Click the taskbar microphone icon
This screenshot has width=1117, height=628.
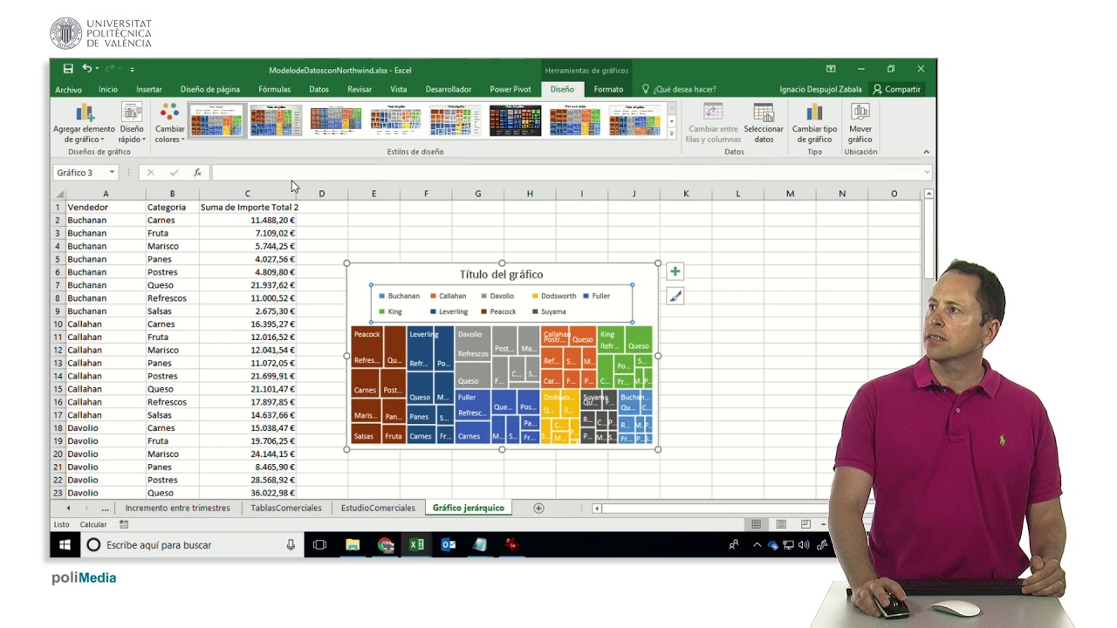point(291,544)
